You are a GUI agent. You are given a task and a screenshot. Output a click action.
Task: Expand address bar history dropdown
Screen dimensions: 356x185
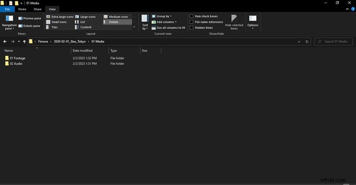pyautogui.click(x=299, y=42)
